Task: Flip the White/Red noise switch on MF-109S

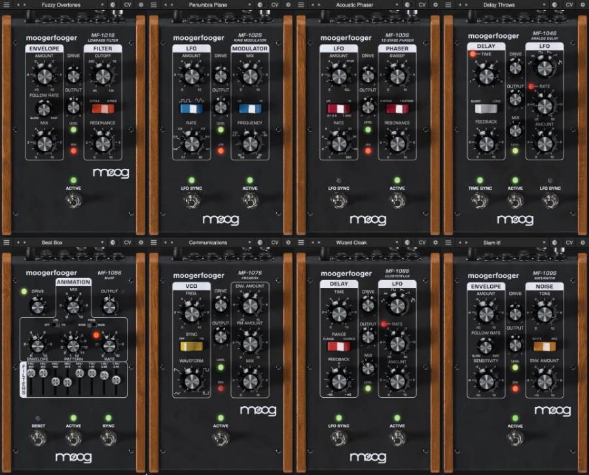Action: (544, 346)
